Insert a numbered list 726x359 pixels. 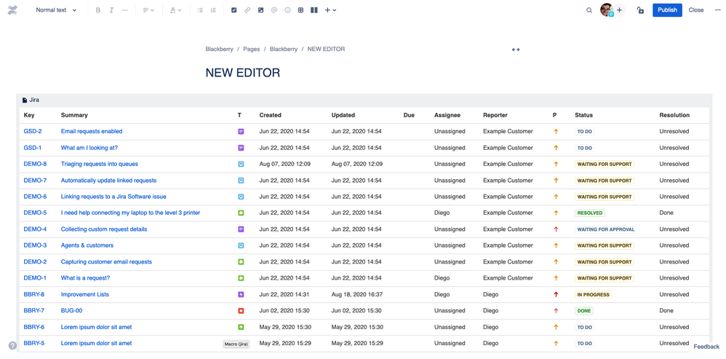(213, 9)
